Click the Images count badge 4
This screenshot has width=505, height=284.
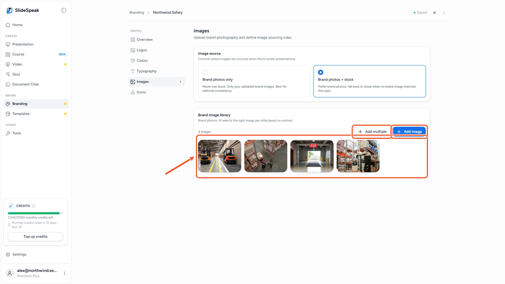click(180, 82)
